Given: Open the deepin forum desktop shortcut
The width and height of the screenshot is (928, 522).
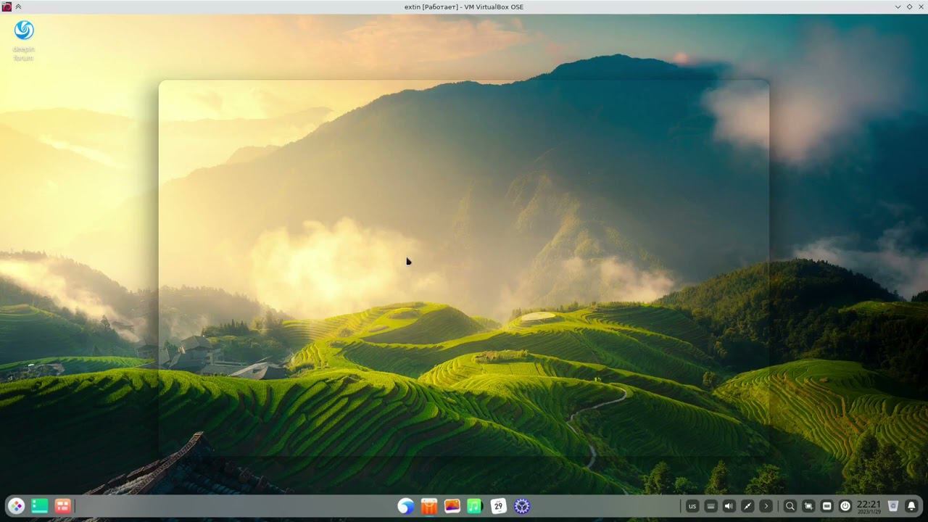Looking at the screenshot, I should point(24,40).
